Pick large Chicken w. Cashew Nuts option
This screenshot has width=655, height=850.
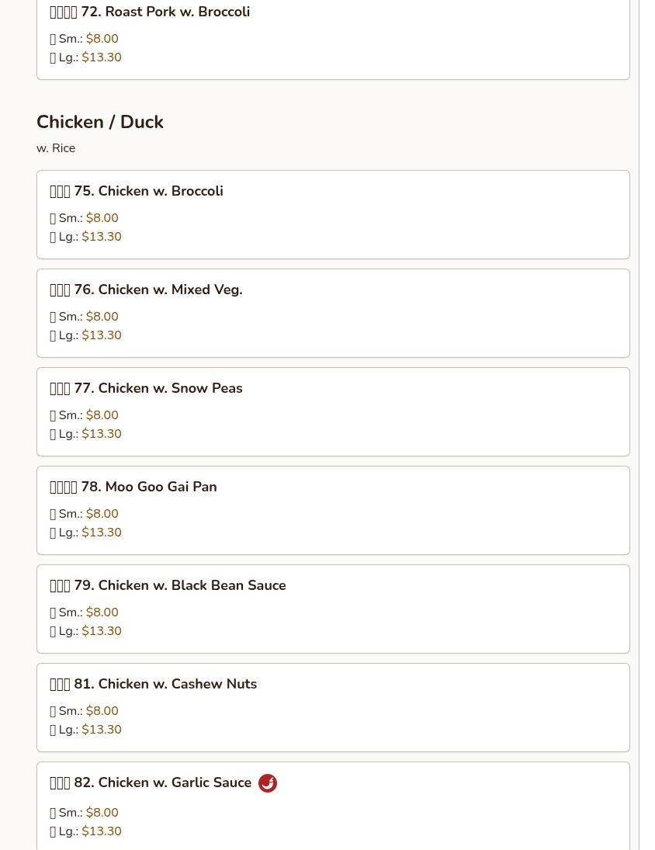86,730
